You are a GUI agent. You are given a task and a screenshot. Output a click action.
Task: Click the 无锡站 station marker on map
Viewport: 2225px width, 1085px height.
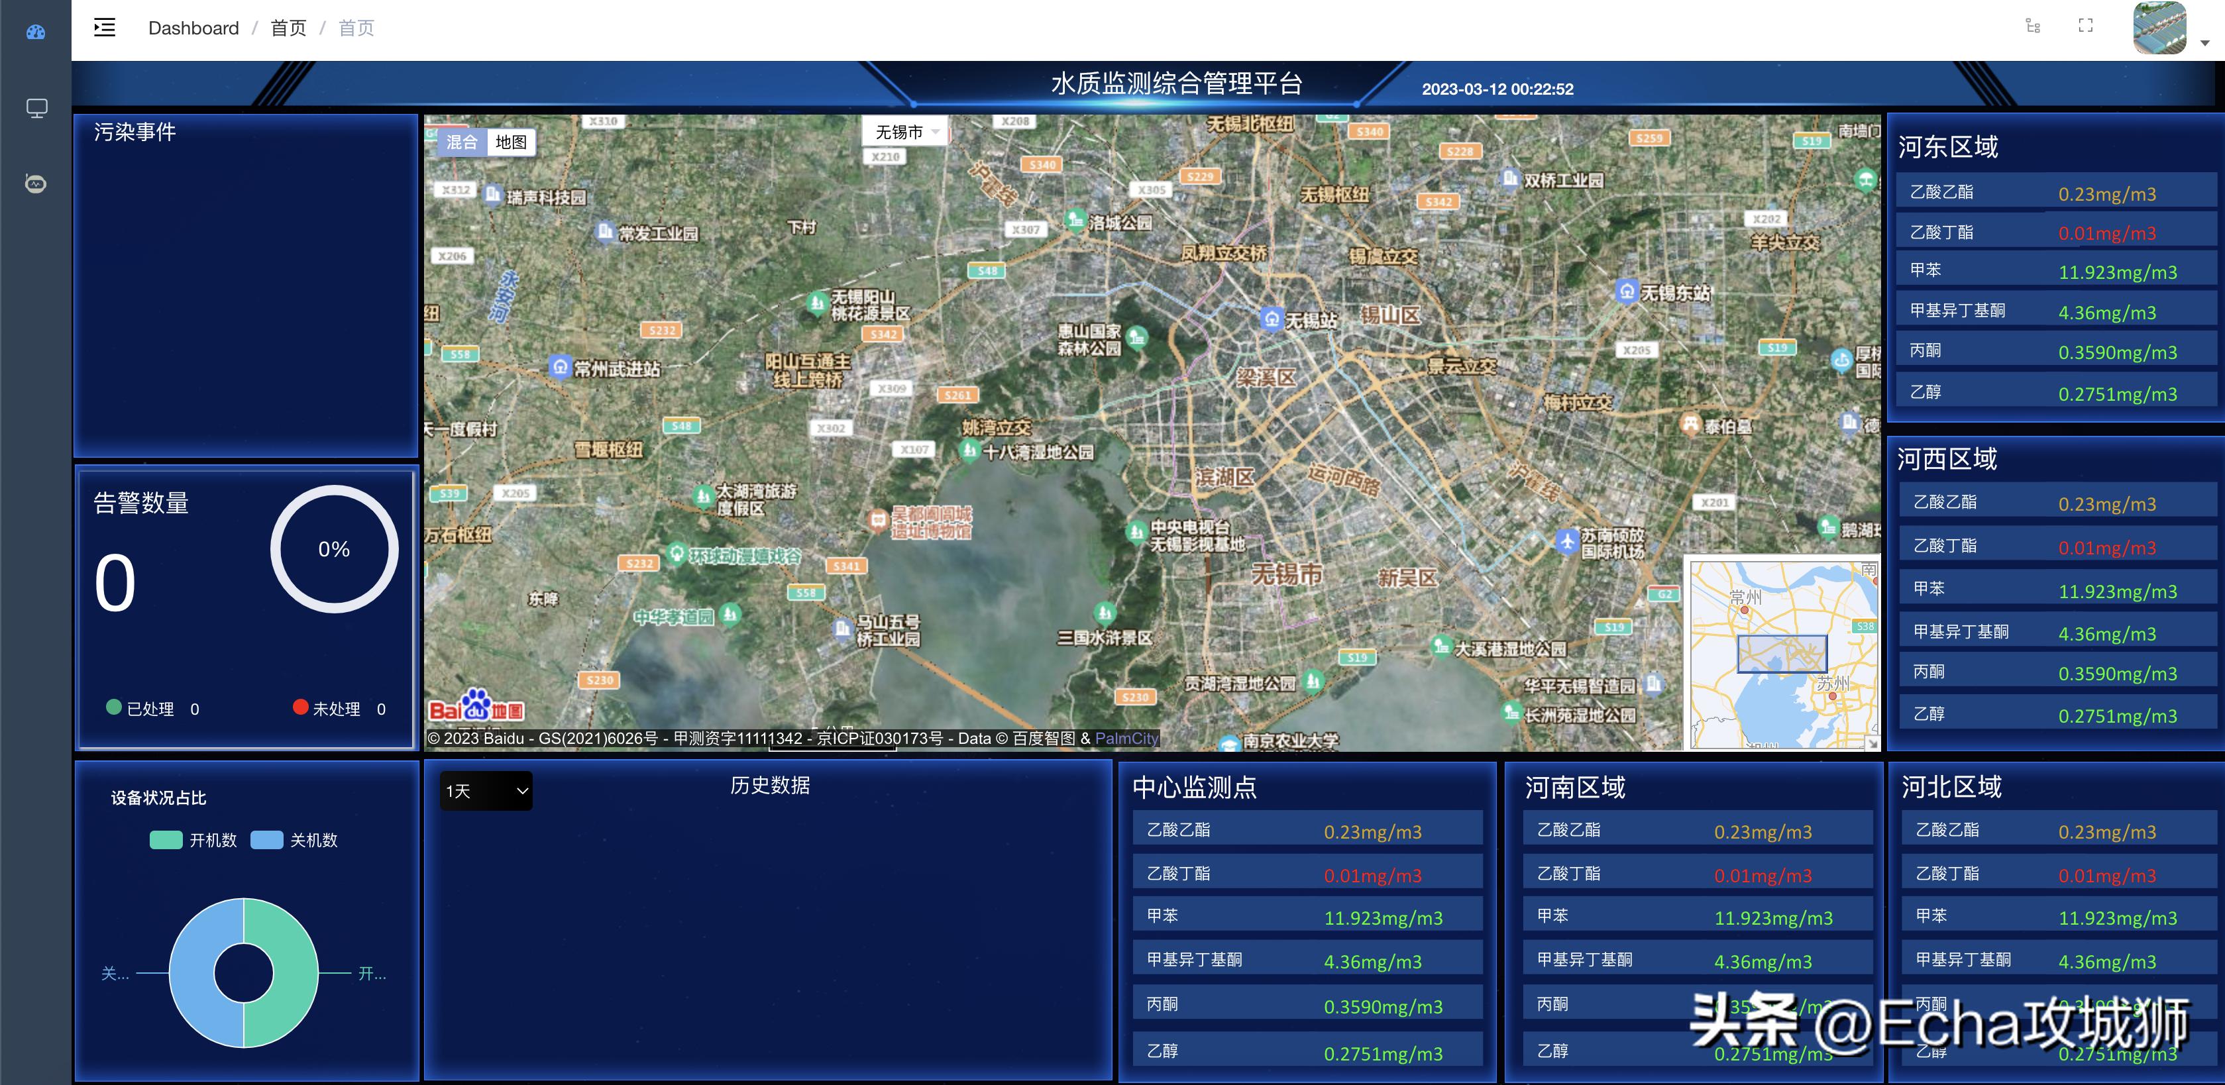(x=1272, y=319)
